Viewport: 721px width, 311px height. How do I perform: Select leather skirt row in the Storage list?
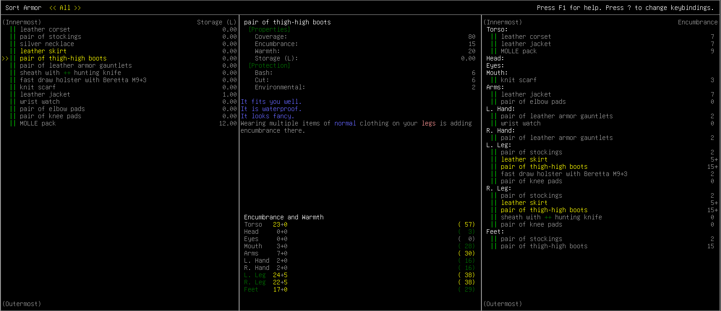(119, 51)
